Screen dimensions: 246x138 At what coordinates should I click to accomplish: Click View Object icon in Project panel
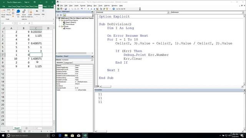60,15
